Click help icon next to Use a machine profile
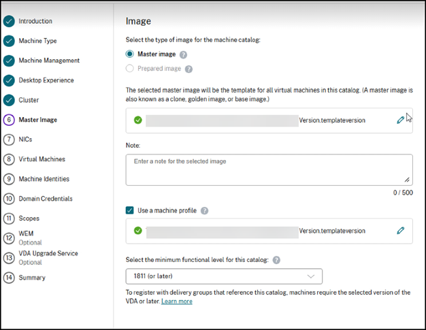This screenshot has height=330, width=426. click(204, 211)
